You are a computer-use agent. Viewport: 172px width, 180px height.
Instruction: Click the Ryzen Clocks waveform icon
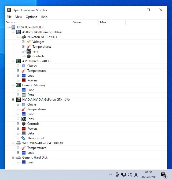click(x=23, y=66)
